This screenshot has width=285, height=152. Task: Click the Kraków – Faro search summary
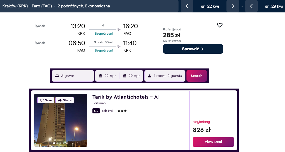point(56,6)
